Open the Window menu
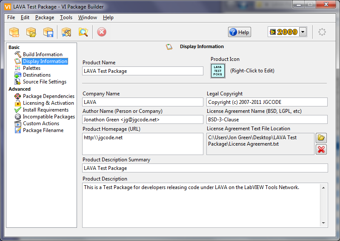Screen dimensions: 340x241 click(88, 17)
